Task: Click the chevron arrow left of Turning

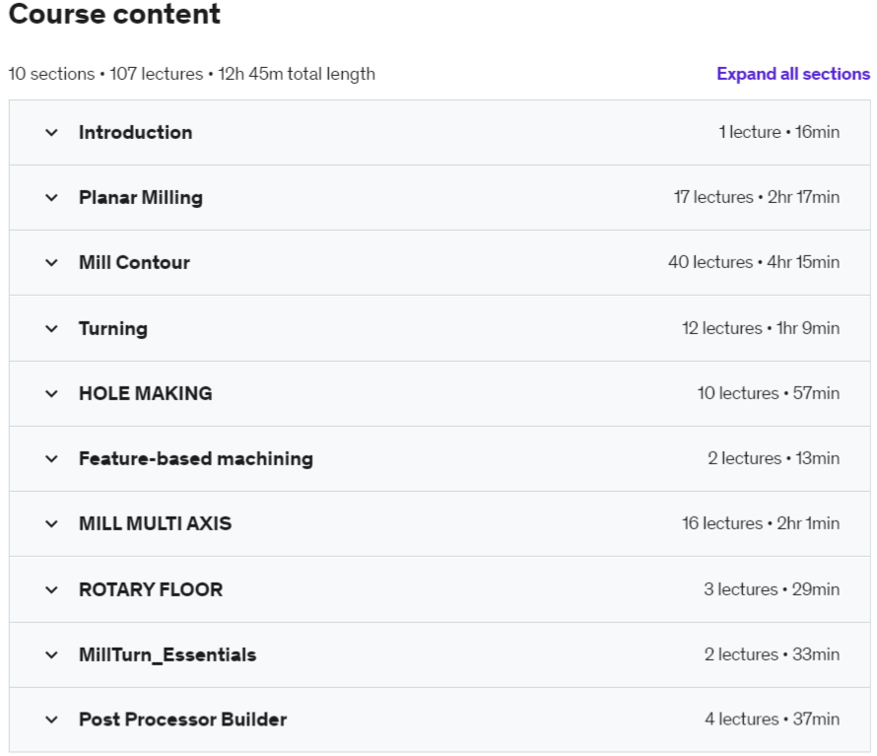Action: (x=51, y=329)
